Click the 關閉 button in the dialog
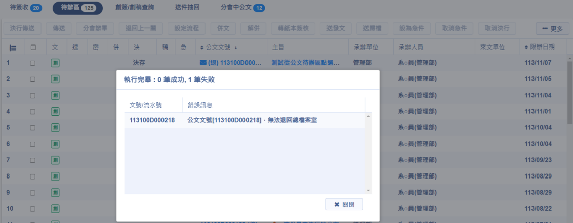This screenshot has height=223, width=573. (345, 204)
